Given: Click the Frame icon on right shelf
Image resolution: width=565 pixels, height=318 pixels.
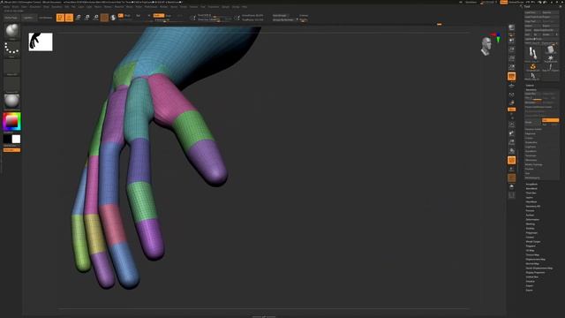Looking at the screenshot, I should coord(512,125).
